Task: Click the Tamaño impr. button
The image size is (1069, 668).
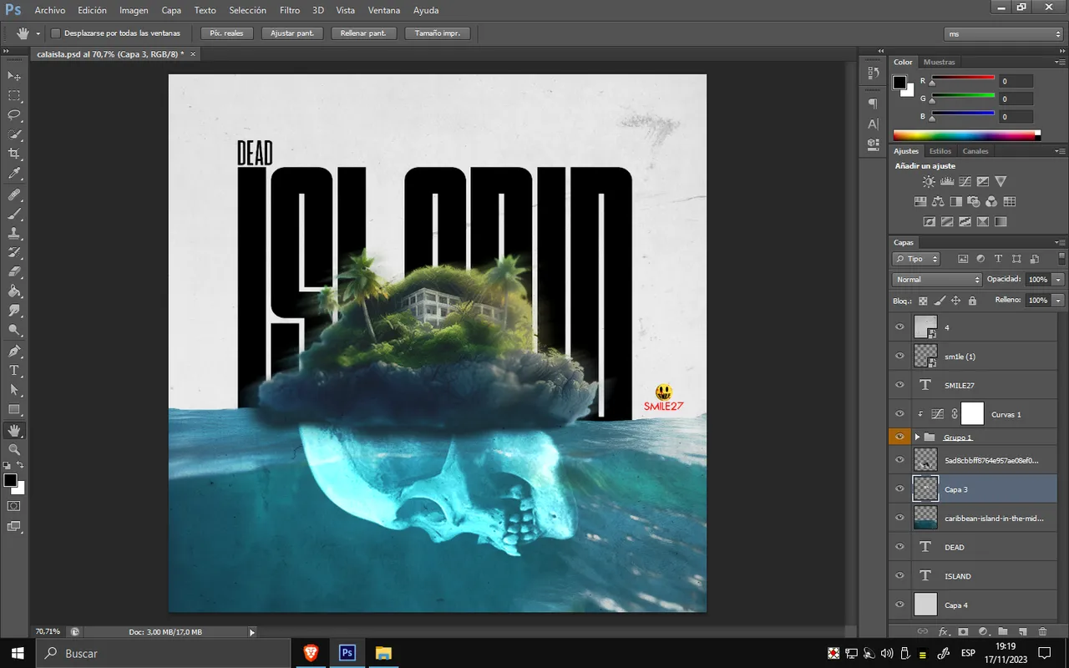Action: [x=438, y=33]
